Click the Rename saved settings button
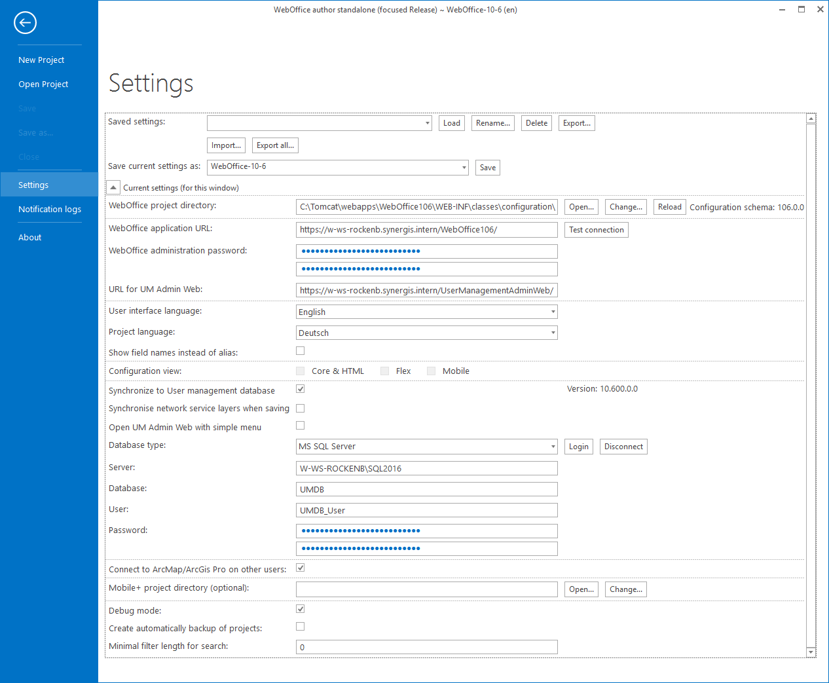Image resolution: width=829 pixels, height=683 pixels. coord(492,122)
